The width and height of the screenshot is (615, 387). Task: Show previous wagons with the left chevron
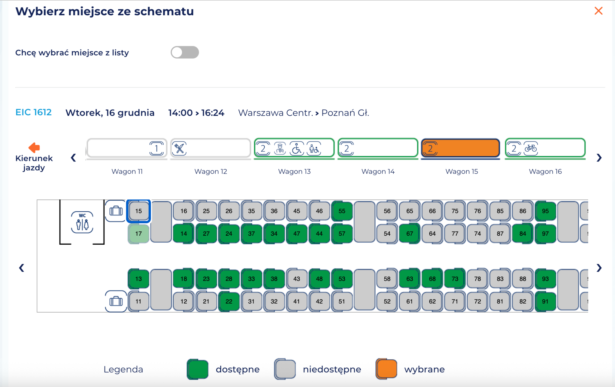pos(73,158)
